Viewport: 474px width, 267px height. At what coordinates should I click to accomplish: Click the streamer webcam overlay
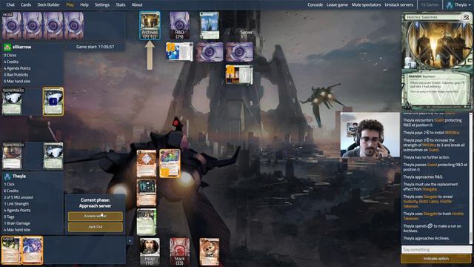click(370, 135)
